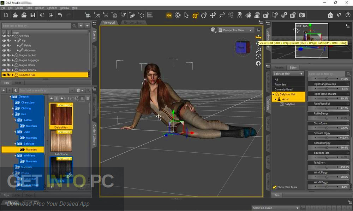Expand the Magus Jacket tree node
Viewport: 353px width, 211px height.
tap(13, 55)
